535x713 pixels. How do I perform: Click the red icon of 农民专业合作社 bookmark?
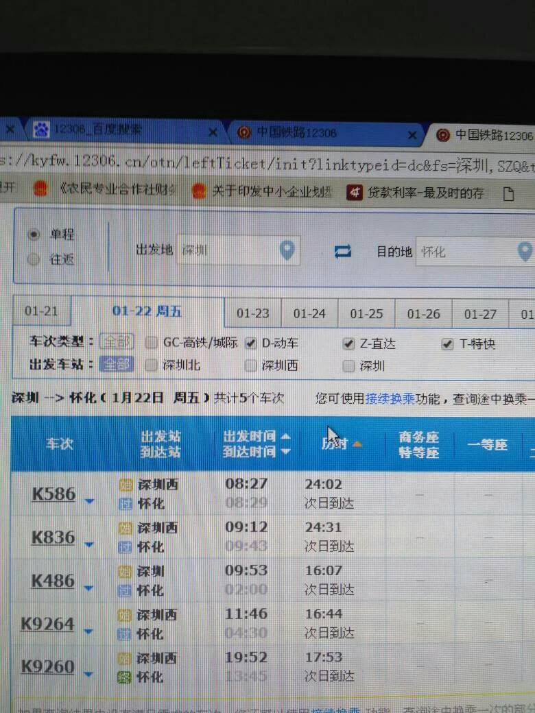40,189
